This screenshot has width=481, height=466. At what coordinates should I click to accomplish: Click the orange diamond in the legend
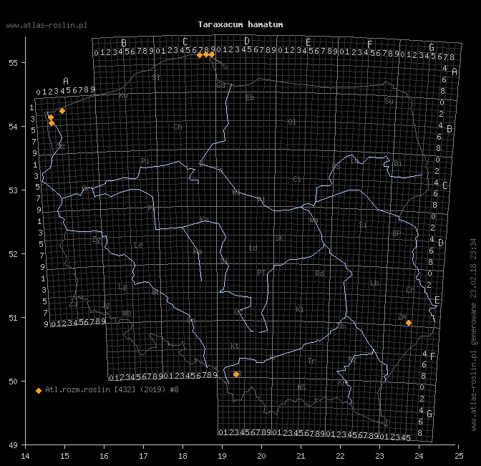39,391
